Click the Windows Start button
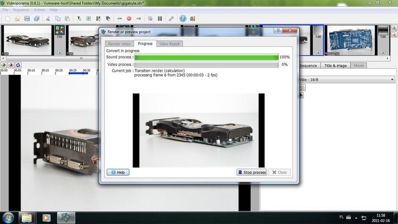 (9, 218)
